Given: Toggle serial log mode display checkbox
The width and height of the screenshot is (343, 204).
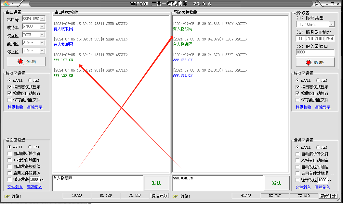Looking at the screenshot, I should [9, 87].
